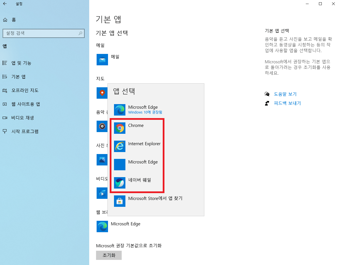
Task: Go back with the arrow in the title bar
Action: [x=5, y=4]
